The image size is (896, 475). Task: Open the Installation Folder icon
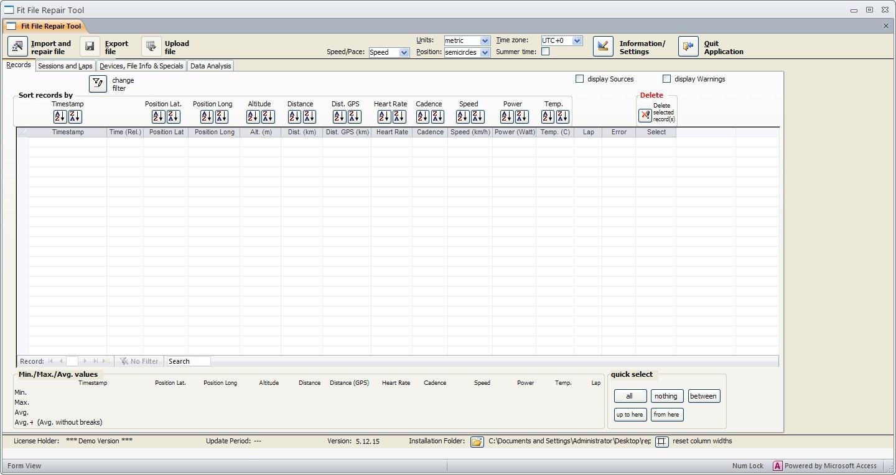tap(477, 441)
